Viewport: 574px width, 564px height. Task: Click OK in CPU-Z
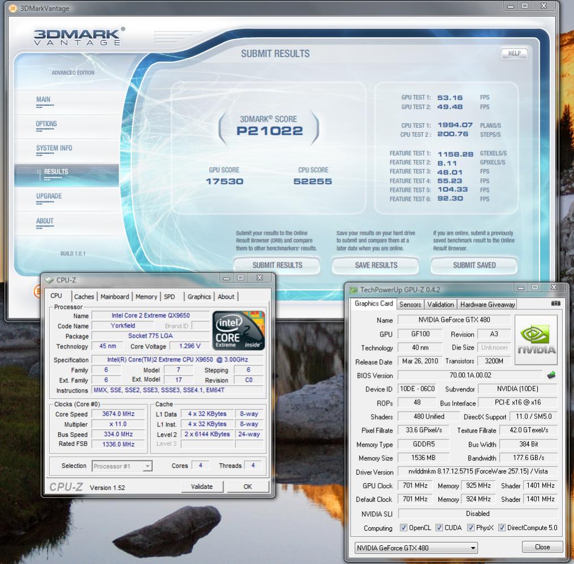(x=248, y=486)
